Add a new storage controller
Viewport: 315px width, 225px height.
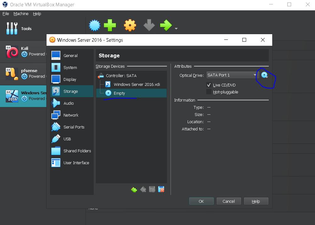click(x=134, y=189)
